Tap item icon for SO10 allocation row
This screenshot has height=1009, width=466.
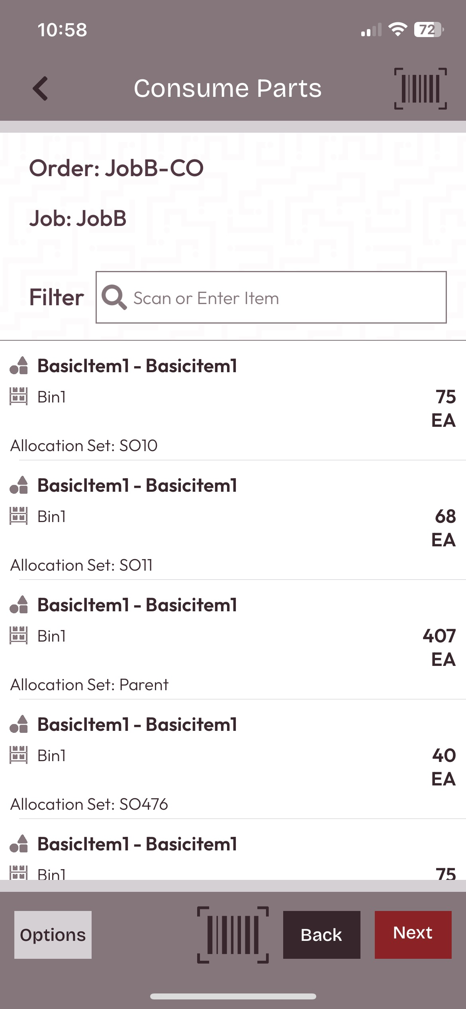[x=19, y=365]
